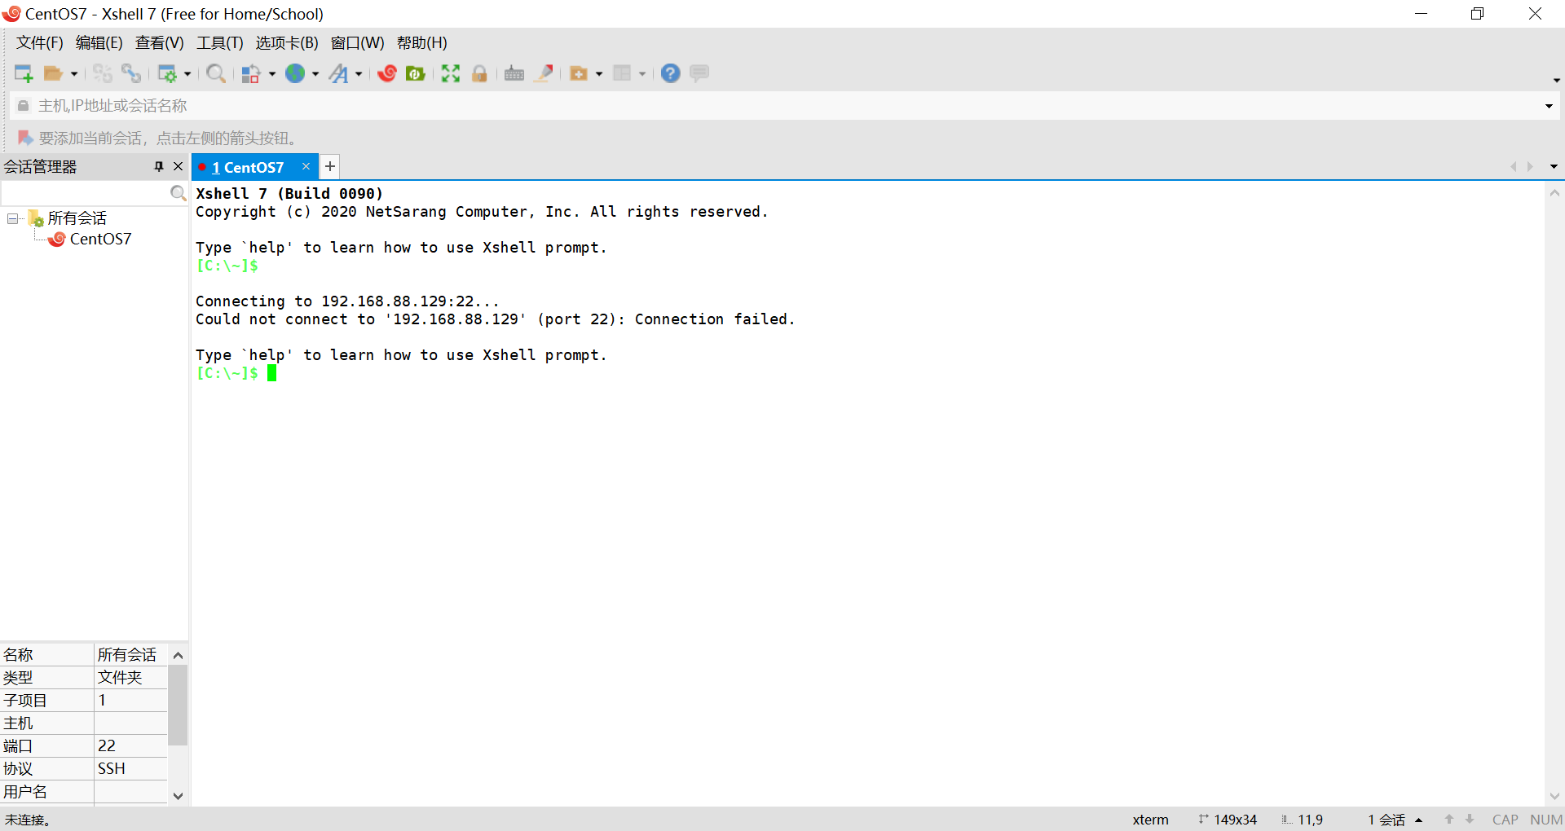Select the CentOS7 session in tree
This screenshot has width=1565, height=831.
click(x=100, y=239)
